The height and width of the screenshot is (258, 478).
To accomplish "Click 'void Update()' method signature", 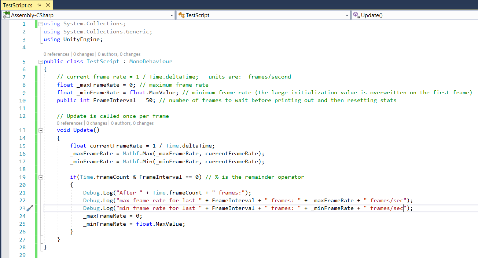I will (78, 130).
